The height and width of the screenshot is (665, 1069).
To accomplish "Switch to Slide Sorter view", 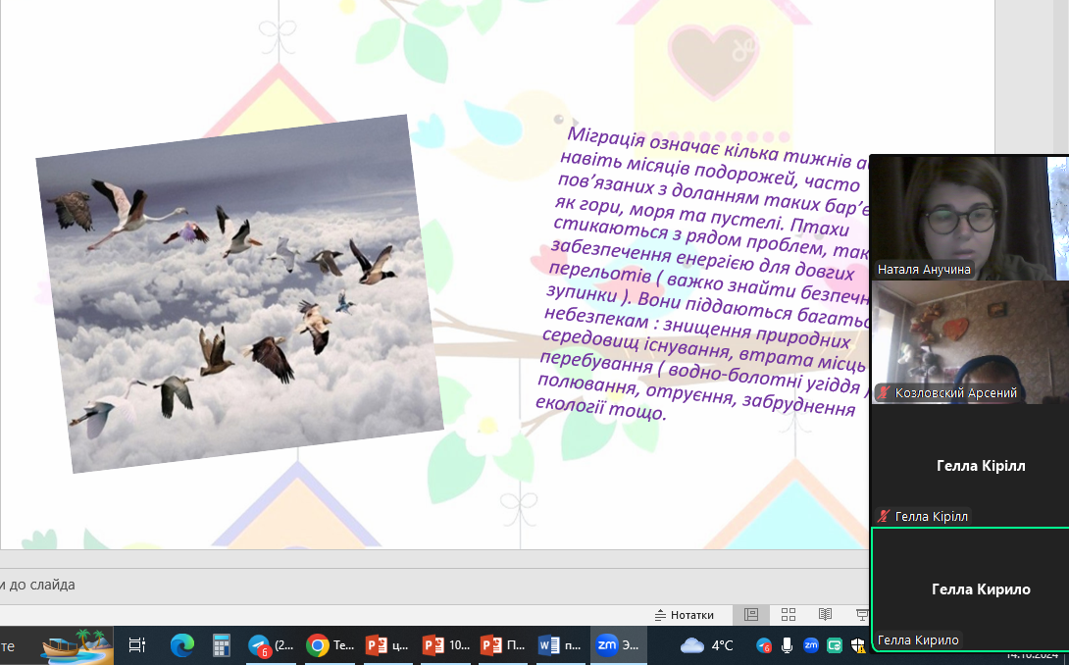I will (789, 615).
